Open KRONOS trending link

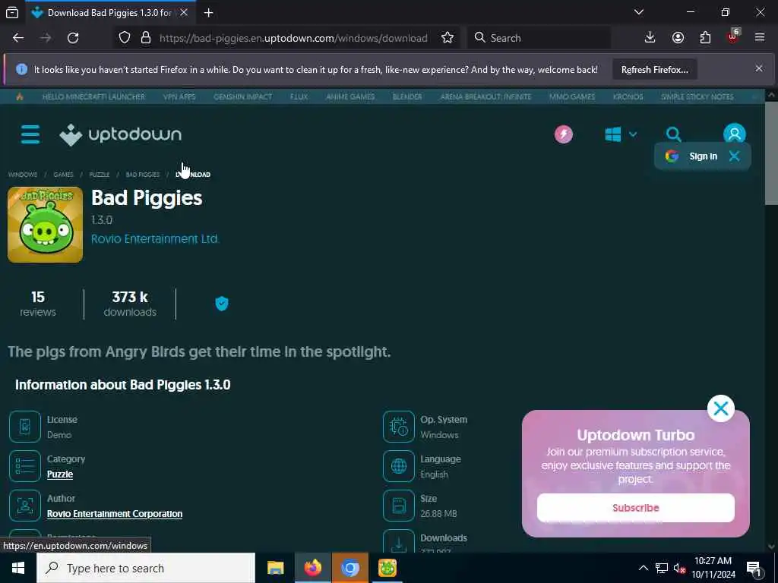(x=628, y=96)
